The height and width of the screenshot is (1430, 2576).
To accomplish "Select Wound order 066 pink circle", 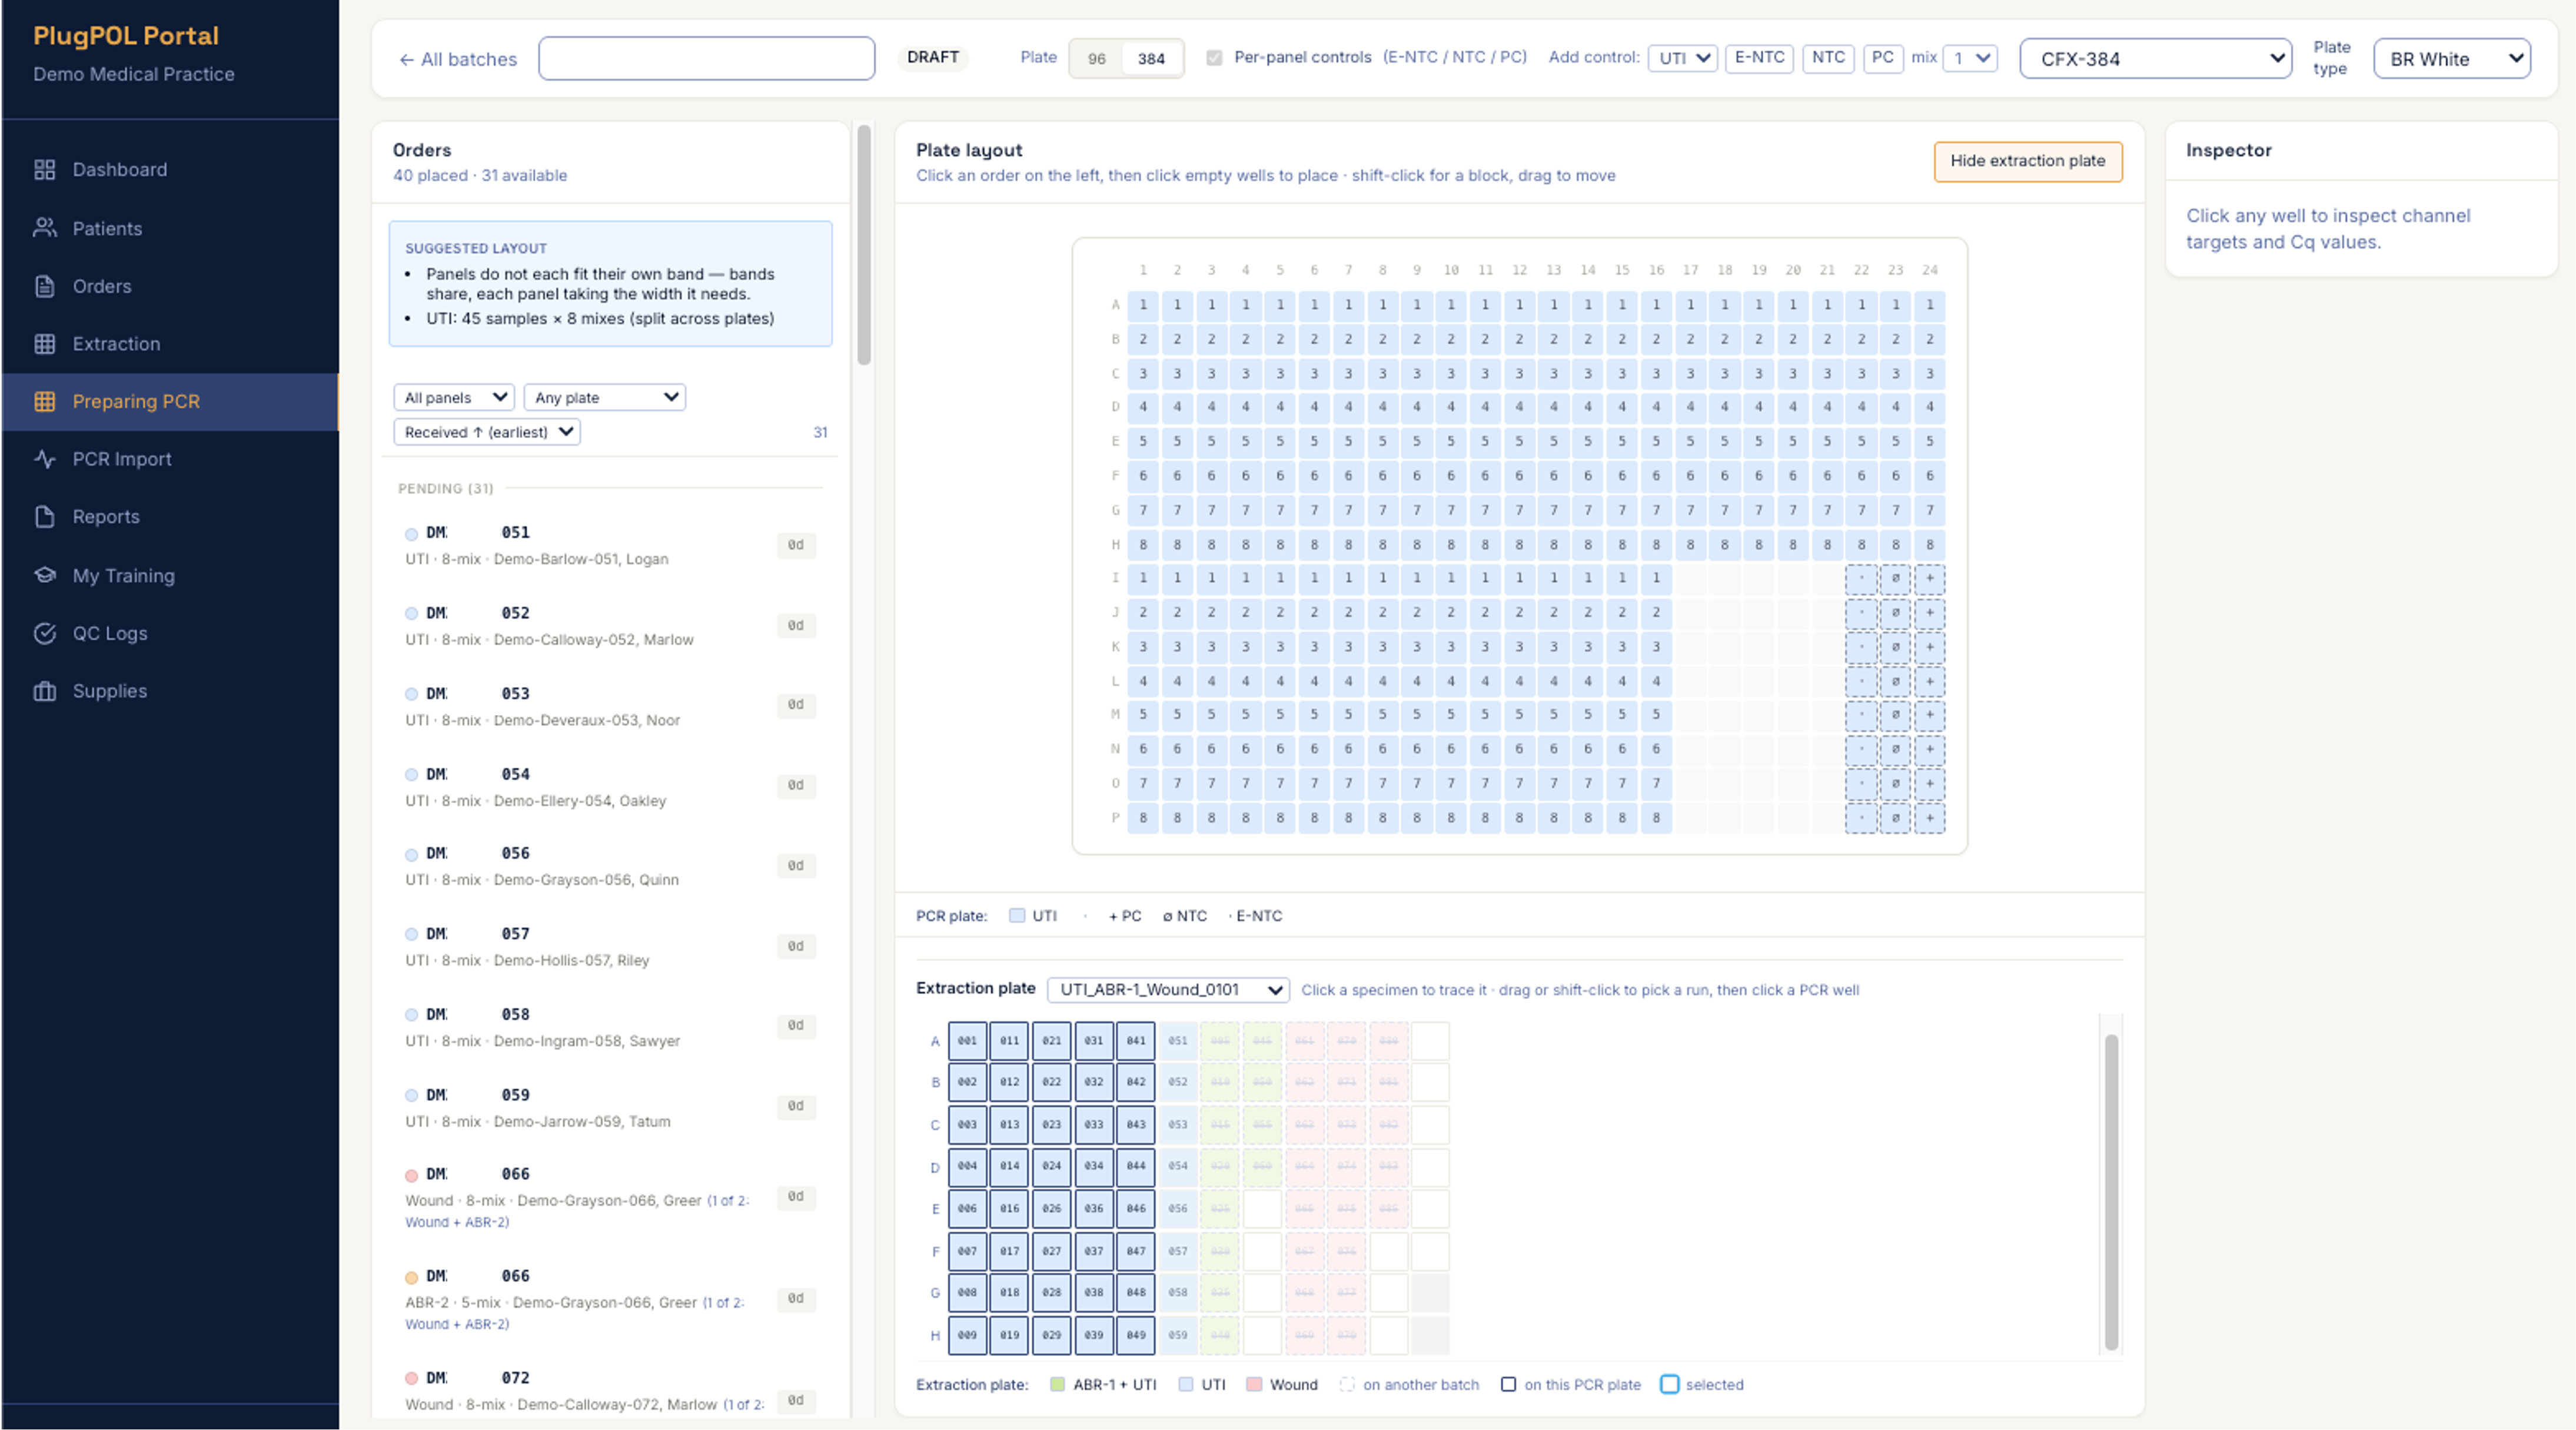I will (411, 1176).
